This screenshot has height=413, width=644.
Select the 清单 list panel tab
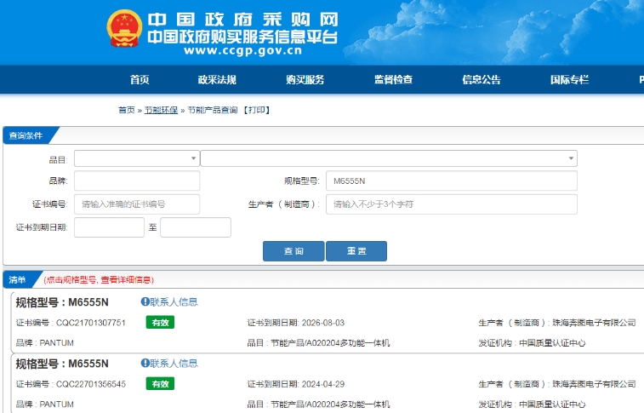coord(17,280)
